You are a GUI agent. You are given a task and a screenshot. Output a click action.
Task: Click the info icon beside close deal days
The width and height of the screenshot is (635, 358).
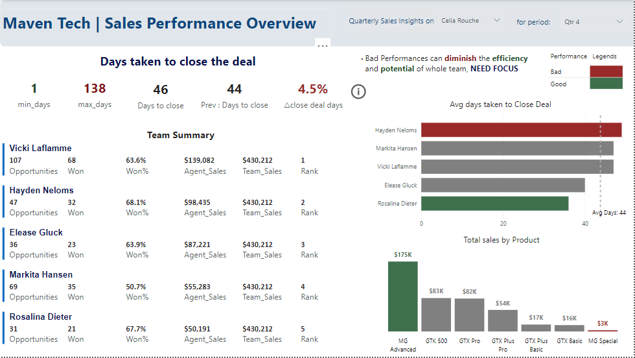click(x=358, y=91)
